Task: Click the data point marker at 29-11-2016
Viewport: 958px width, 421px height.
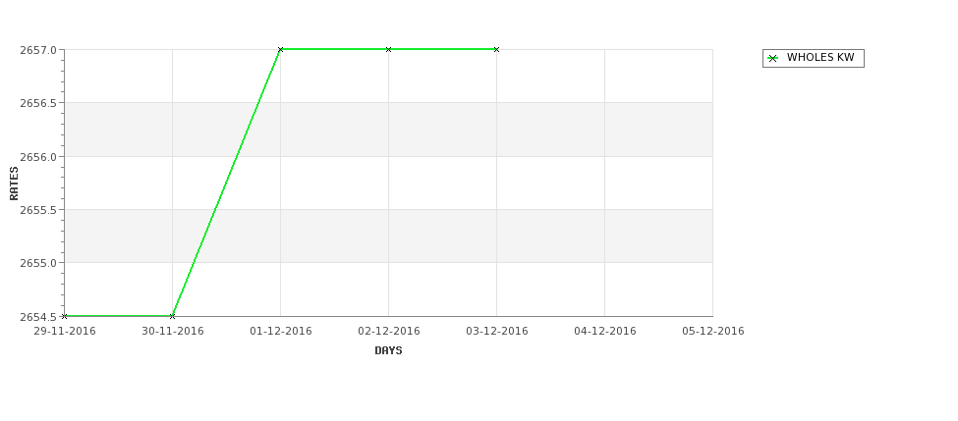Action: 64,316
